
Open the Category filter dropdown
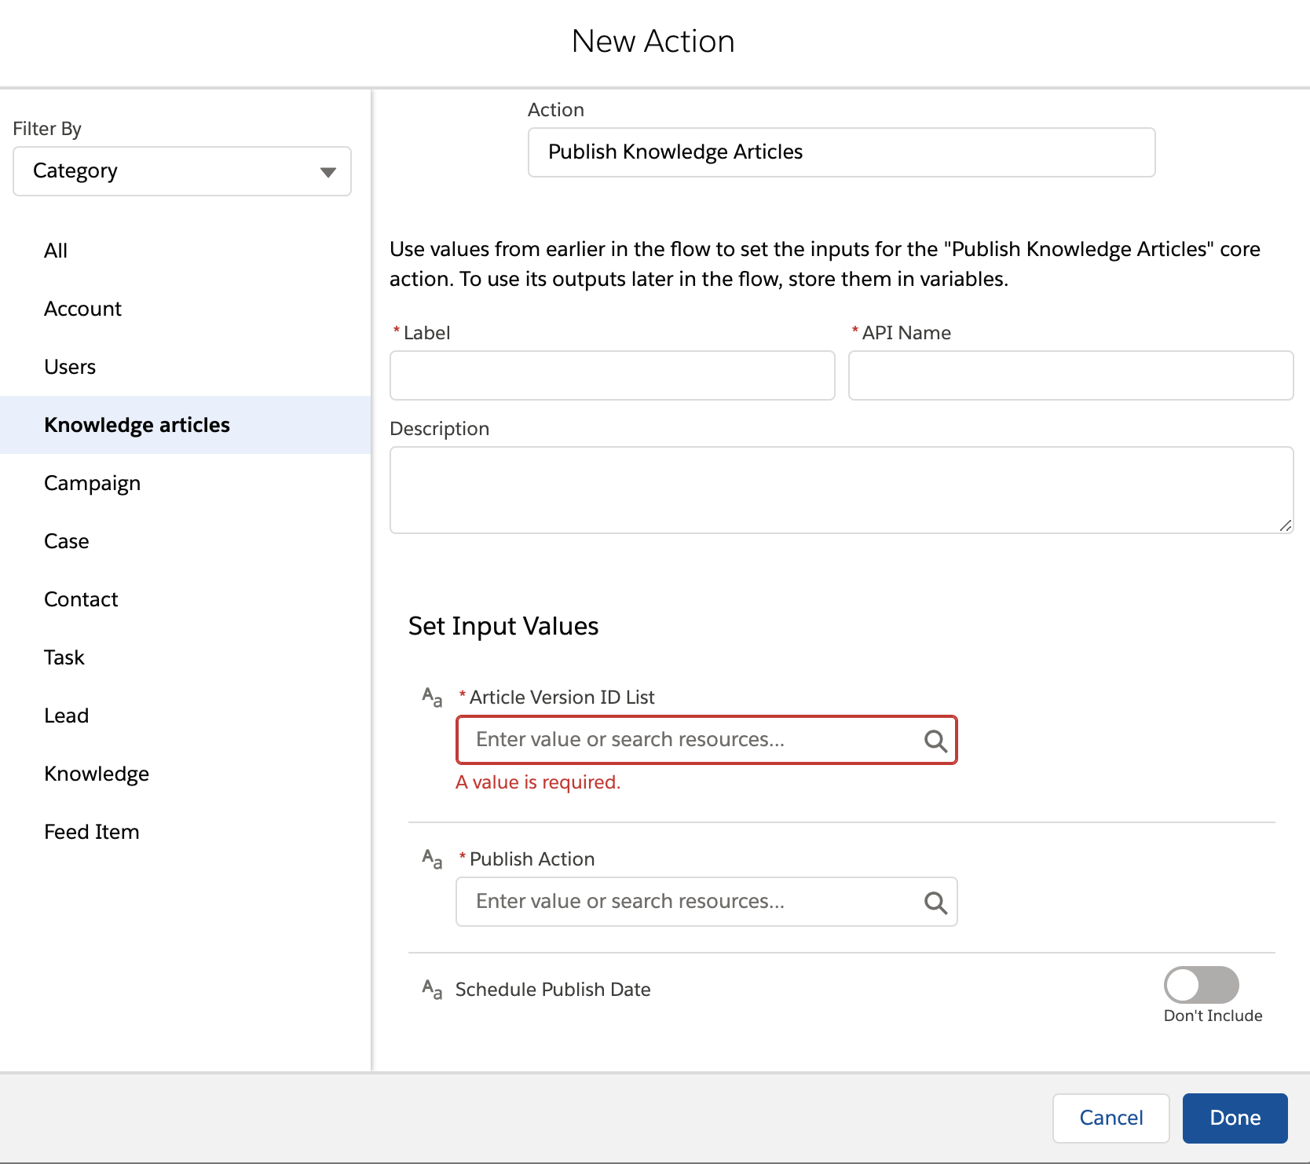(x=181, y=171)
